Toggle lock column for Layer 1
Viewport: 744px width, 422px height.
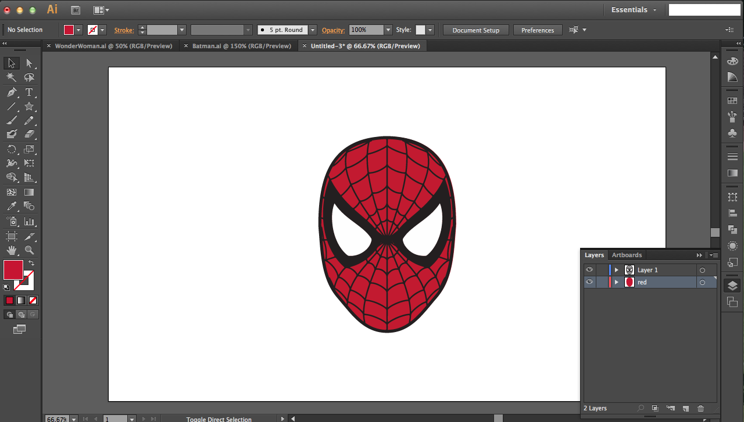601,270
